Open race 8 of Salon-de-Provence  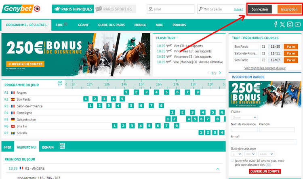[161, 106]
